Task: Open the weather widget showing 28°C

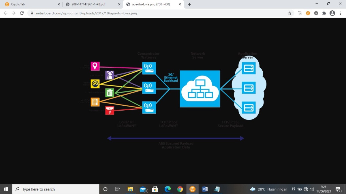Action: [x=269, y=189]
